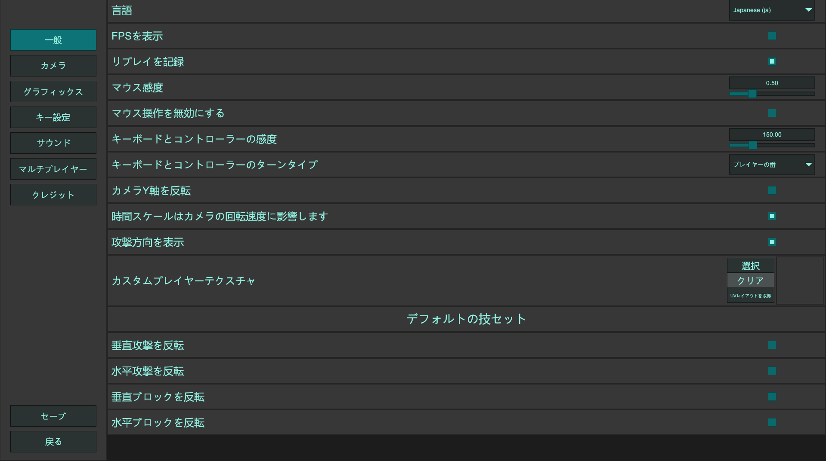Click the マウス感度 0.50 value field
Image resolution: width=826 pixels, height=461 pixels.
[x=772, y=83]
